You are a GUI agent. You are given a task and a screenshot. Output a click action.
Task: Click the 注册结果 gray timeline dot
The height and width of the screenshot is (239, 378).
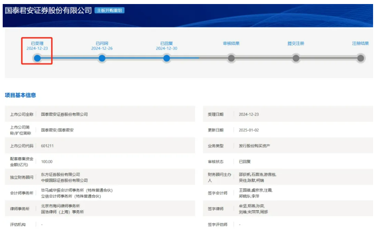click(361, 58)
